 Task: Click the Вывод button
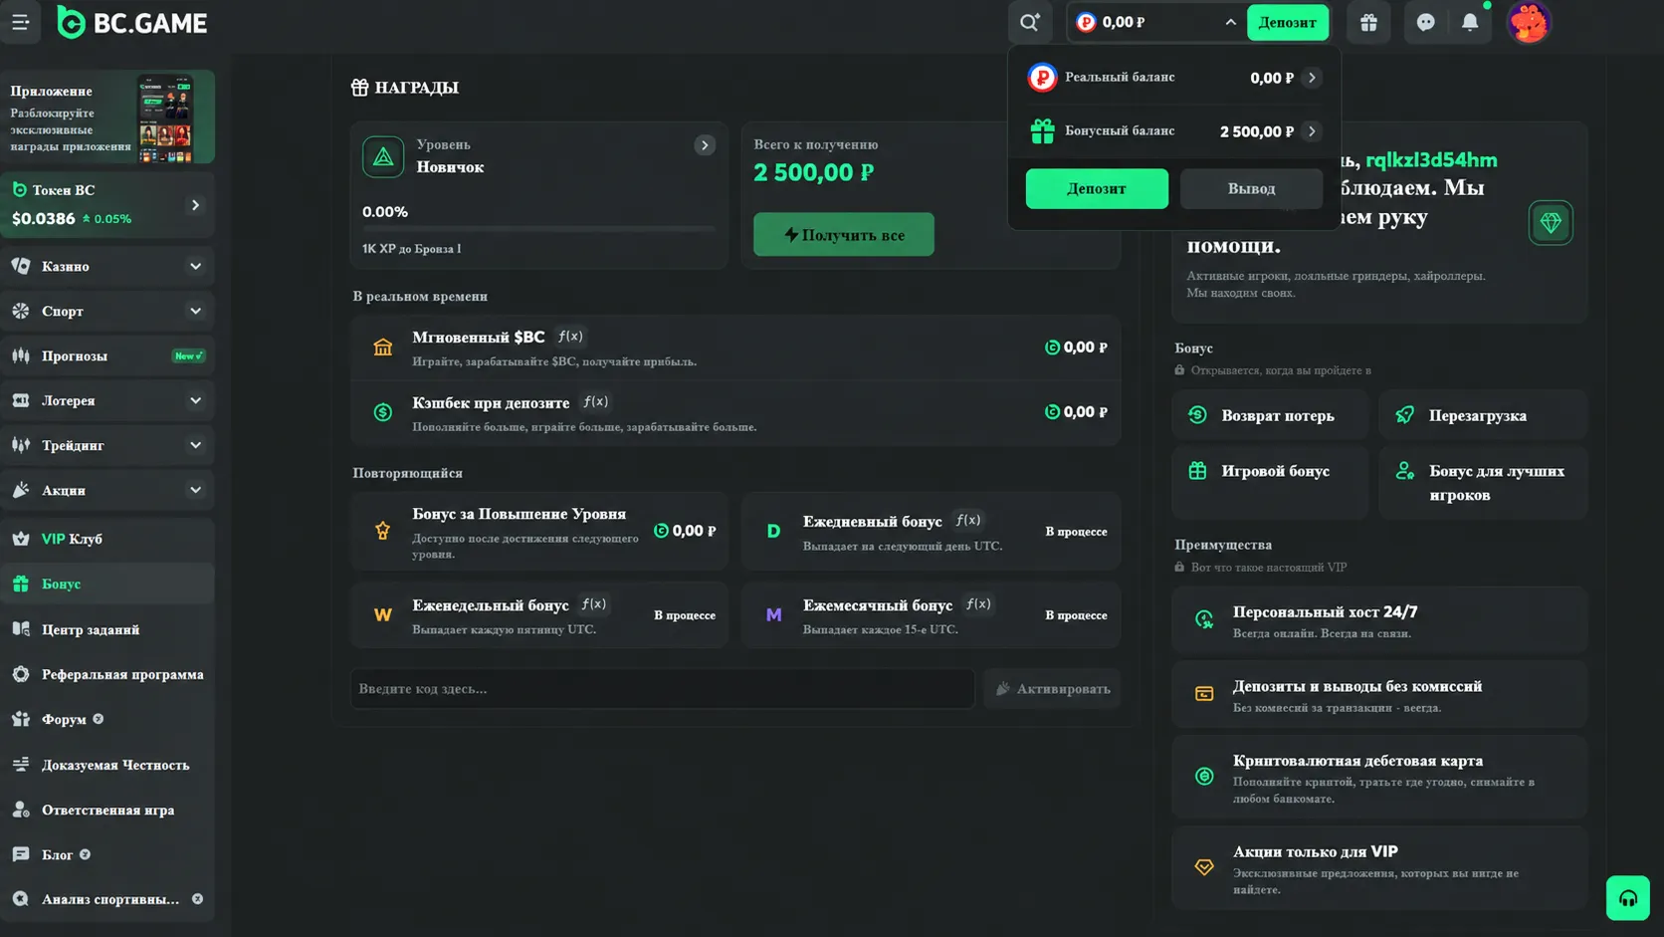1251,188
